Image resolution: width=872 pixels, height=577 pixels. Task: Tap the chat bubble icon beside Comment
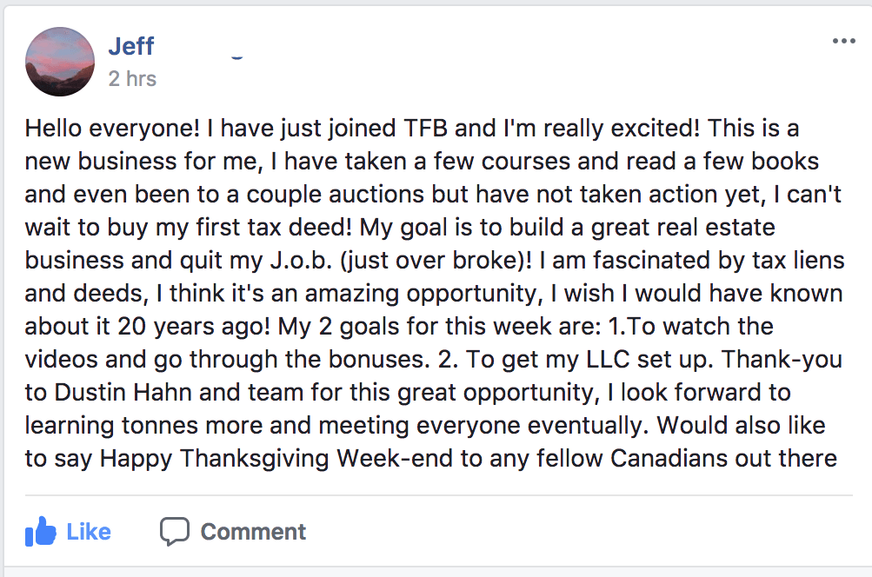[174, 530]
